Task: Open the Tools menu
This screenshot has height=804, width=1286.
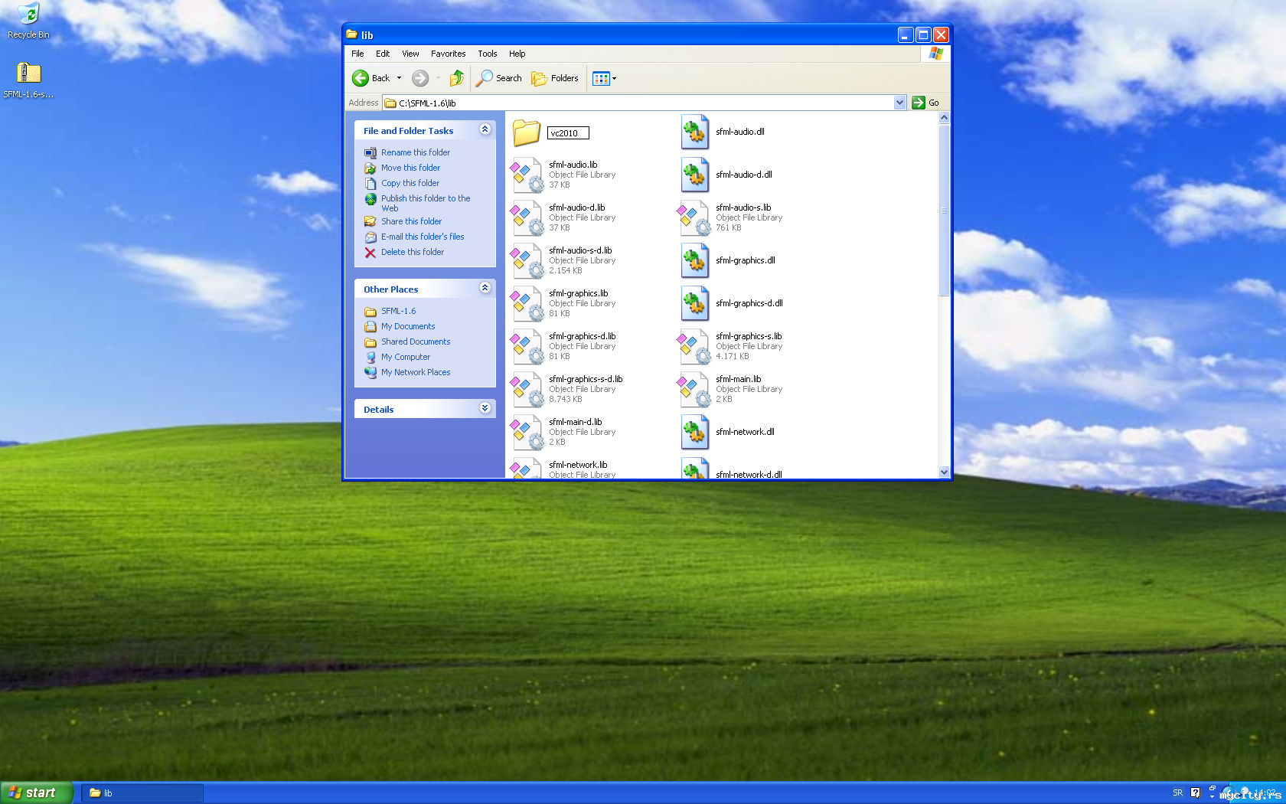Action: (487, 54)
